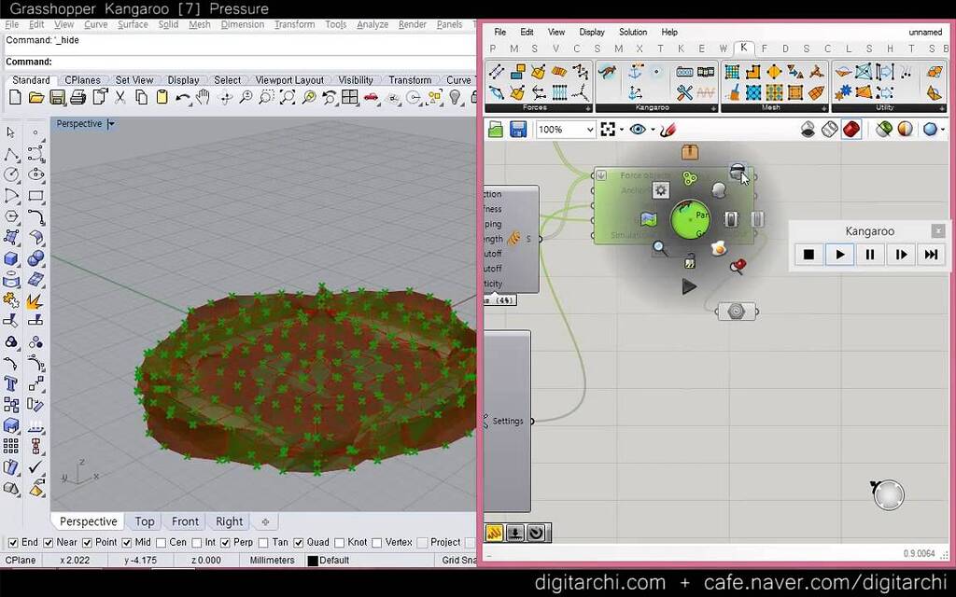The image size is (956, 597).
Task: Expand the Utility panel using its corner arrow
Action: (x=943, y=108)
